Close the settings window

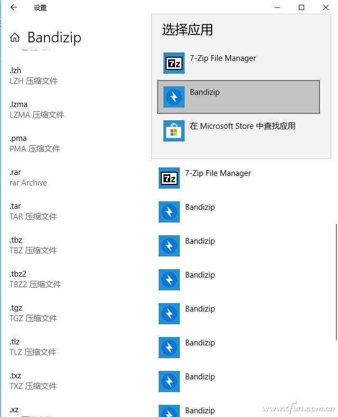pyautogui.click(x=326, y=7)
